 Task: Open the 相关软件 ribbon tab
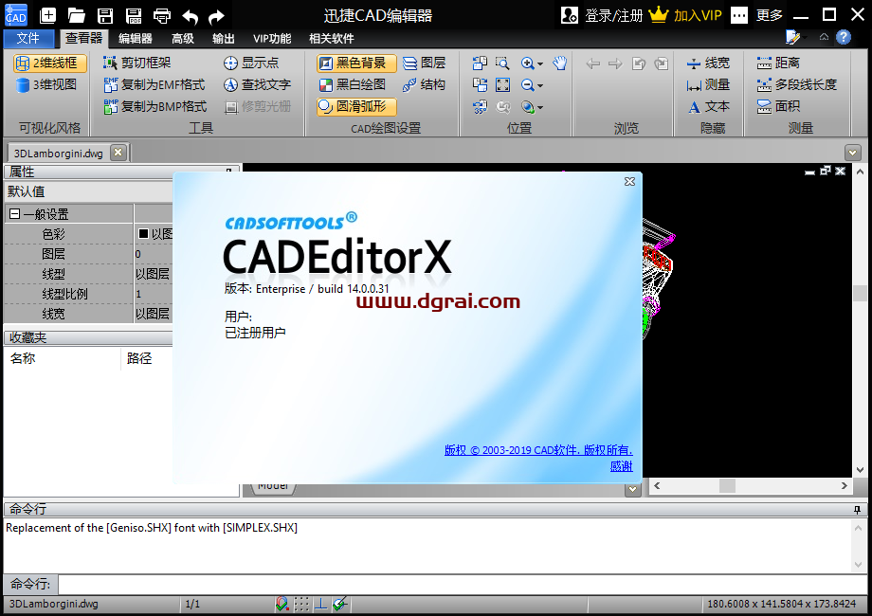coord(332,38)
